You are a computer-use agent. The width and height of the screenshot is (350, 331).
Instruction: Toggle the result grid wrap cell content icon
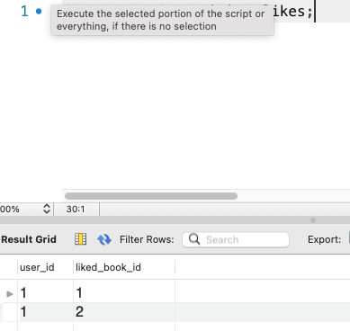pos(80,239)
